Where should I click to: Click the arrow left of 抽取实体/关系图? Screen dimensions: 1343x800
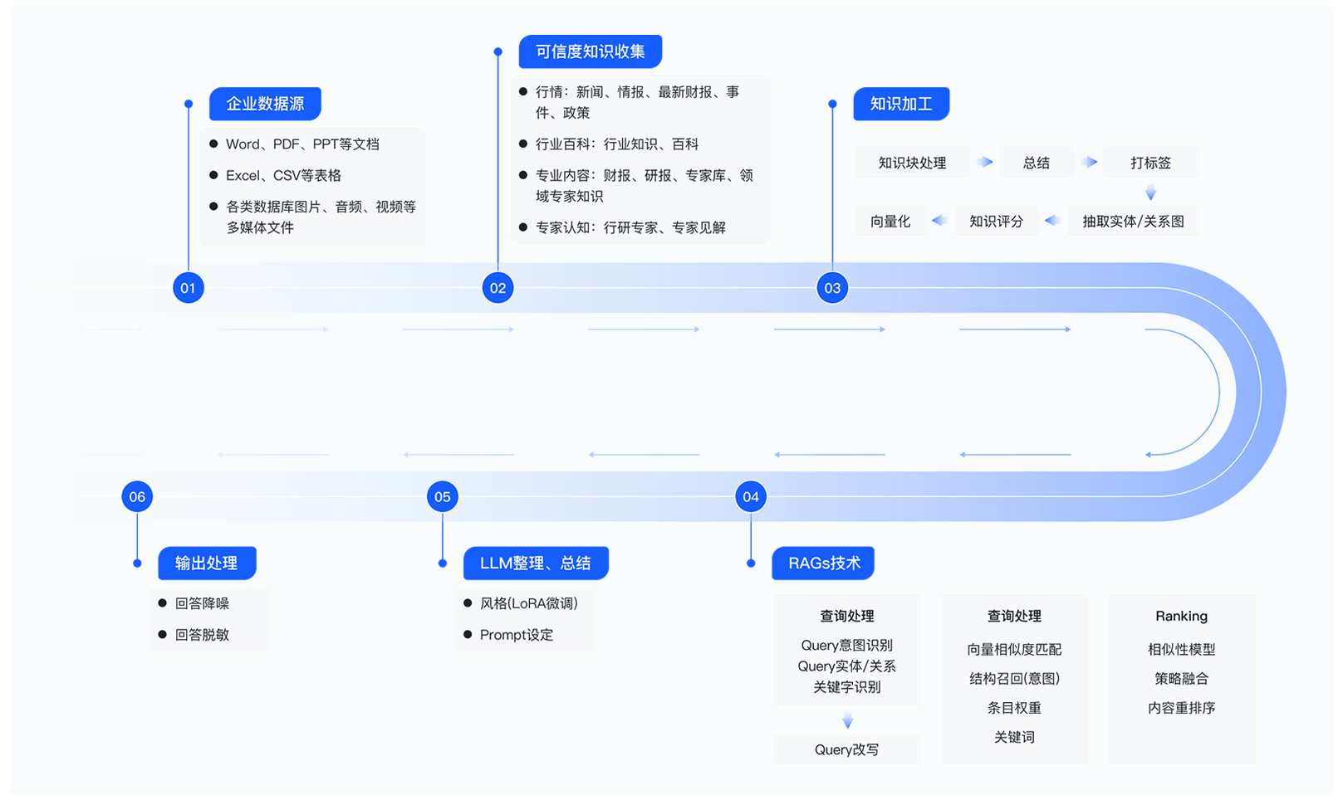[1052, 221]
